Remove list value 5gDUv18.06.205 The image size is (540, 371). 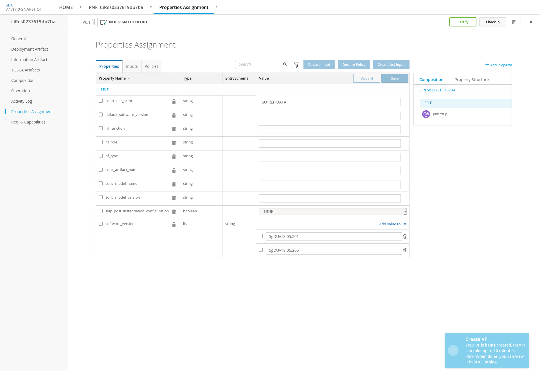coord(405,250)
